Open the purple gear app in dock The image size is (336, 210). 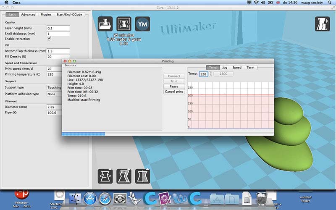click(x=165, y=198)
